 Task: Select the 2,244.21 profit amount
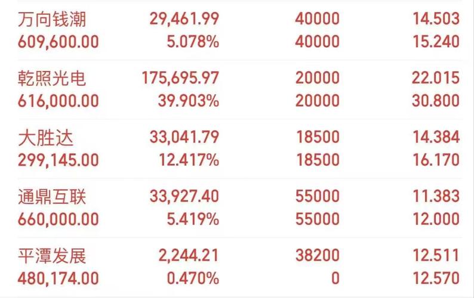point(189,256)
